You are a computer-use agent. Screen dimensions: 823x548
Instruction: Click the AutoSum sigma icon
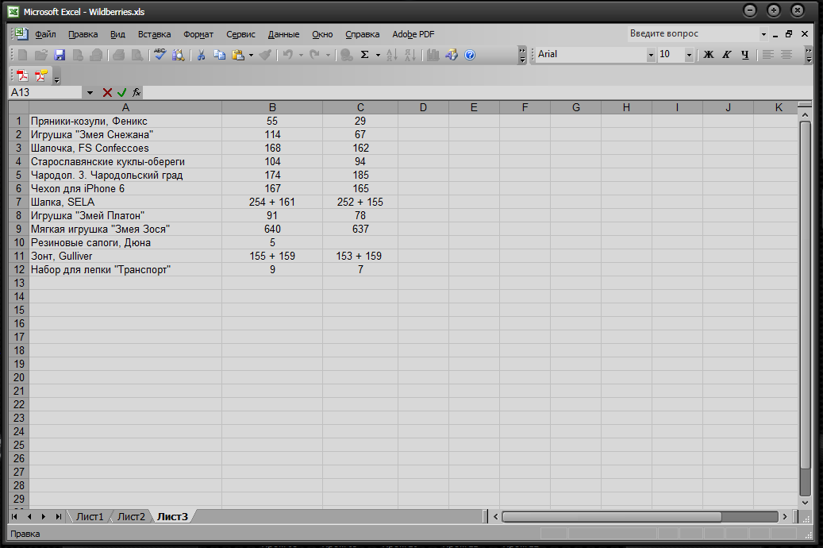[x=364, y=55]
